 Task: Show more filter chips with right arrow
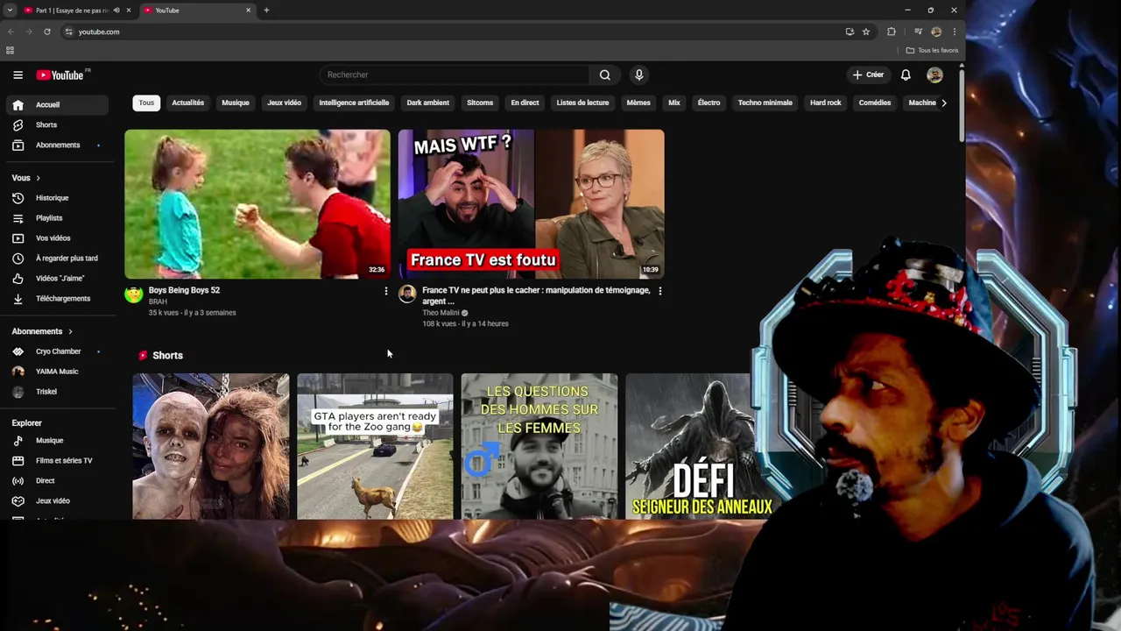point(943,103)
